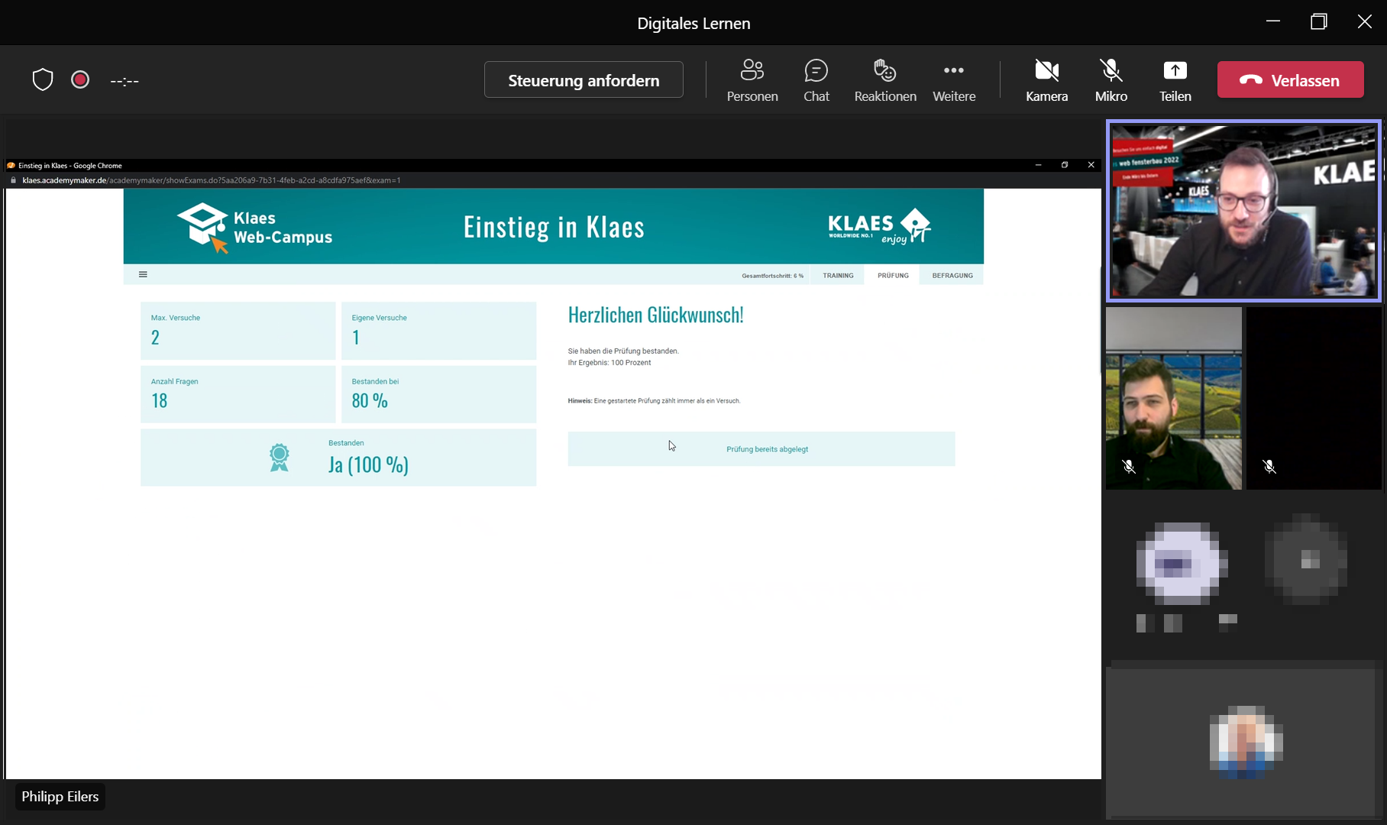The height and width of the screenshot is (825, 1387).
Task: Open the meeting Chat
Action: pyautogui.click(x=816, y=80)
